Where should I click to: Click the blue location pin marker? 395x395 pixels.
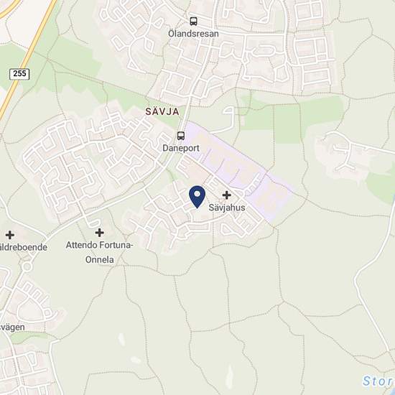(x=197, y=197)
